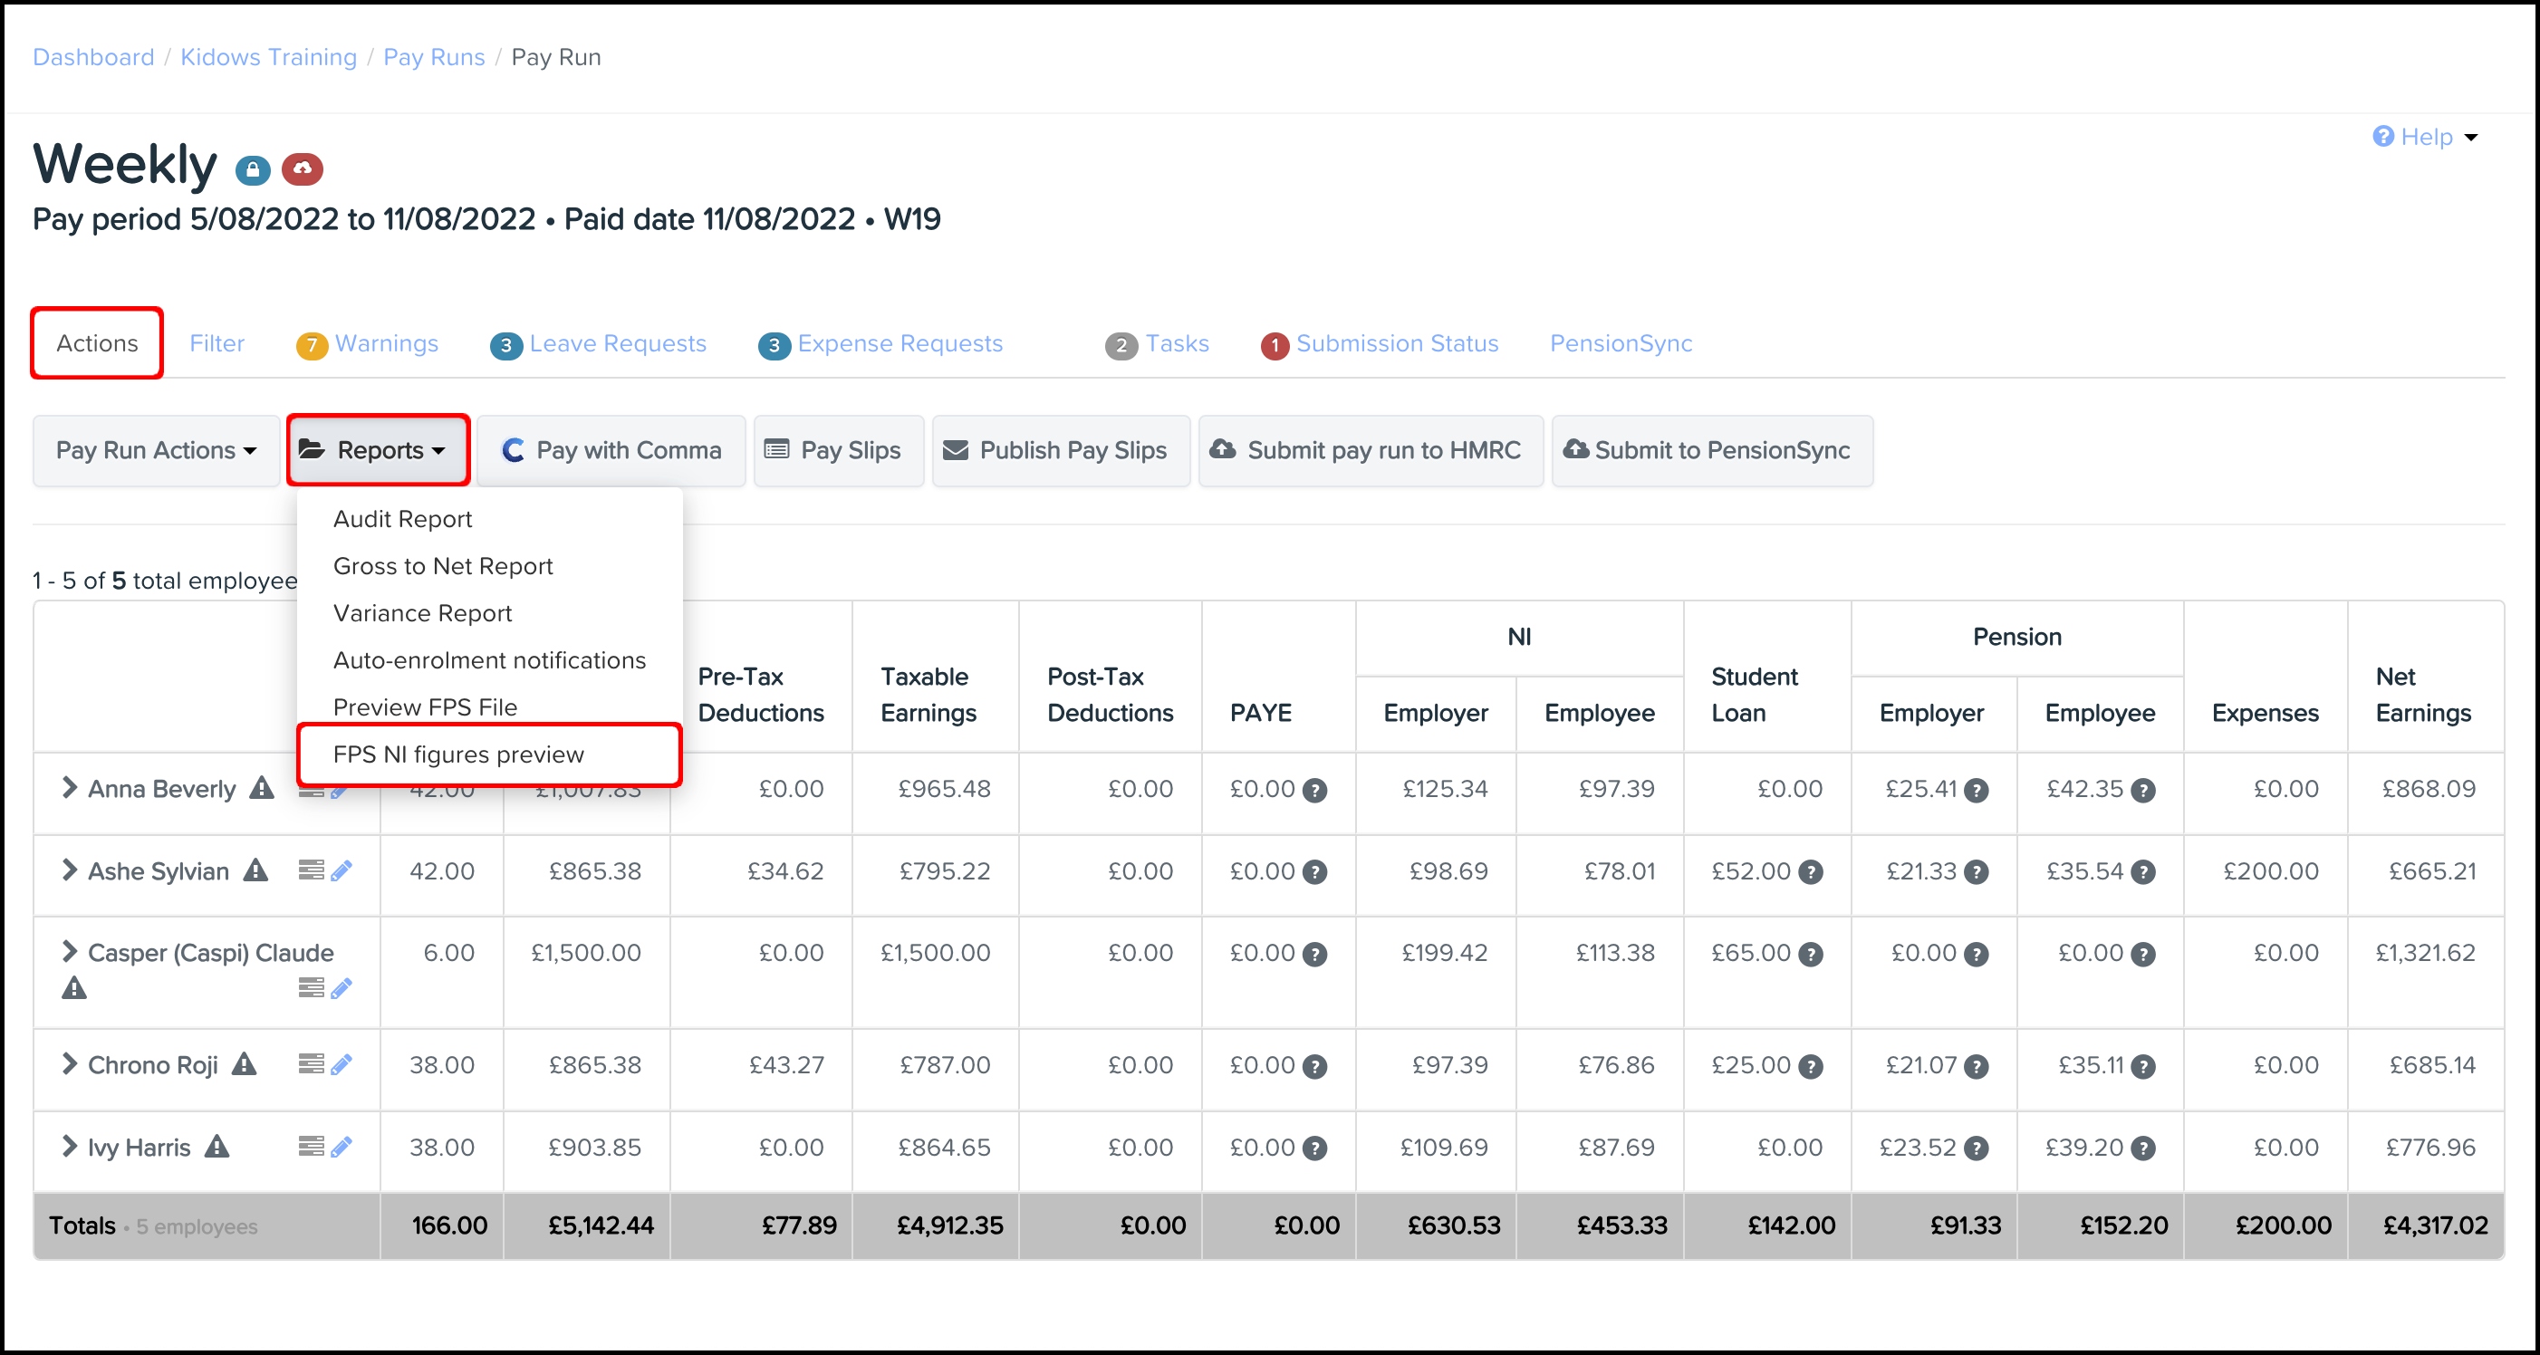Screen dimensions: 2540x1355
Task: Click the red cloud upload icon beside Weekly
Action: click(302, 169)
